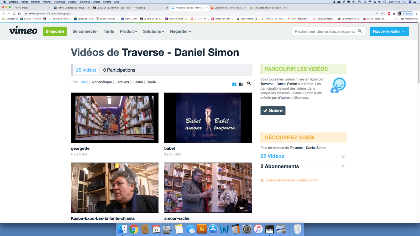420x236 pixels.
Task: Open the Historique menu
Action: coord(60,2)
